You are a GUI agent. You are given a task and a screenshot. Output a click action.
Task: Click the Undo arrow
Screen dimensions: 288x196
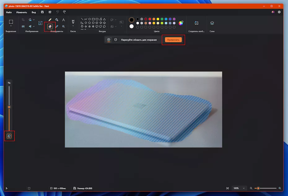pyautogui.click(x=58, y=12)
